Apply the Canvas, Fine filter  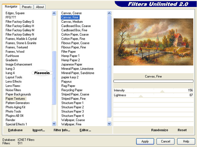coord(145,141)
